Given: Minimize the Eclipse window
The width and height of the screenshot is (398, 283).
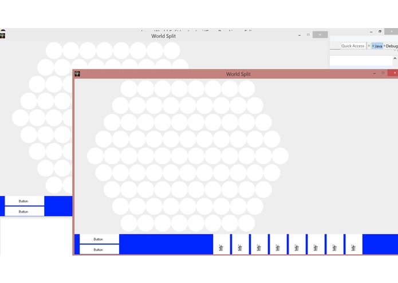Looking at the screenshot, I should (371, 32).
